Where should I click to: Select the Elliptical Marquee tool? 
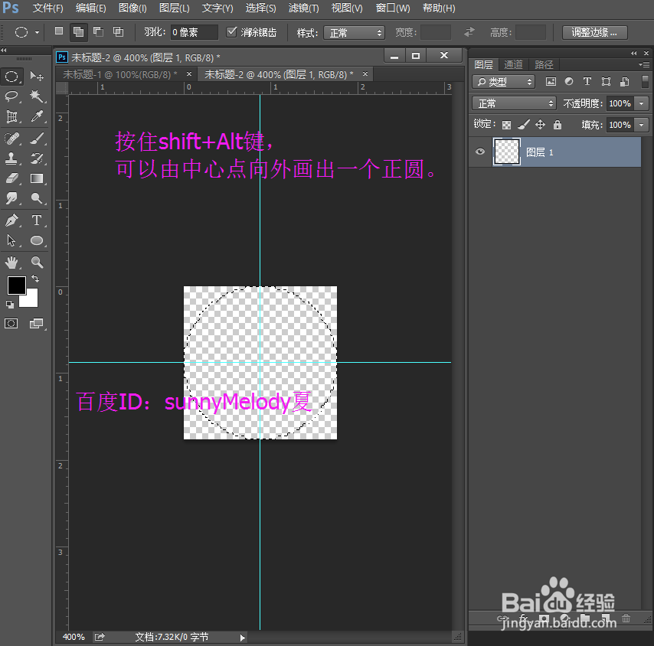(11, 77)
